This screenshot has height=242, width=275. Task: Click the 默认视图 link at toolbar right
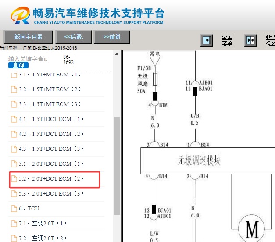270,40
